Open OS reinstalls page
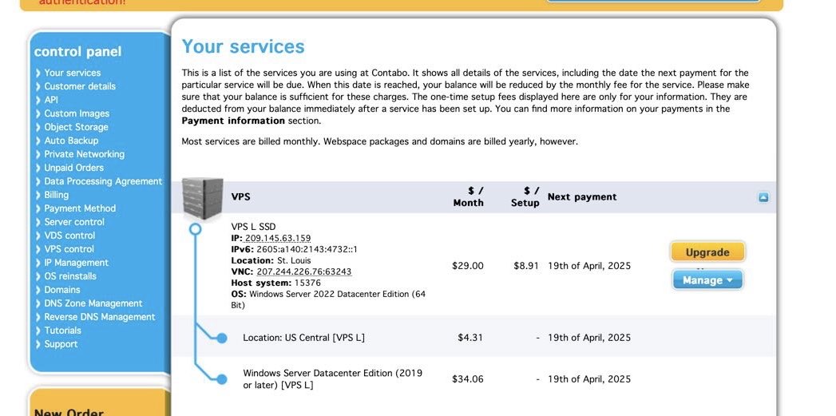The width and height of the screenshot is (836, 416). (x=69, y=276)
